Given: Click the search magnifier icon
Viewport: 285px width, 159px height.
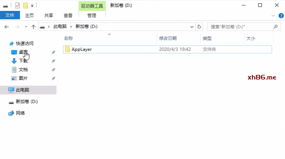Looking at the screenshot, I should coord(275,27).
